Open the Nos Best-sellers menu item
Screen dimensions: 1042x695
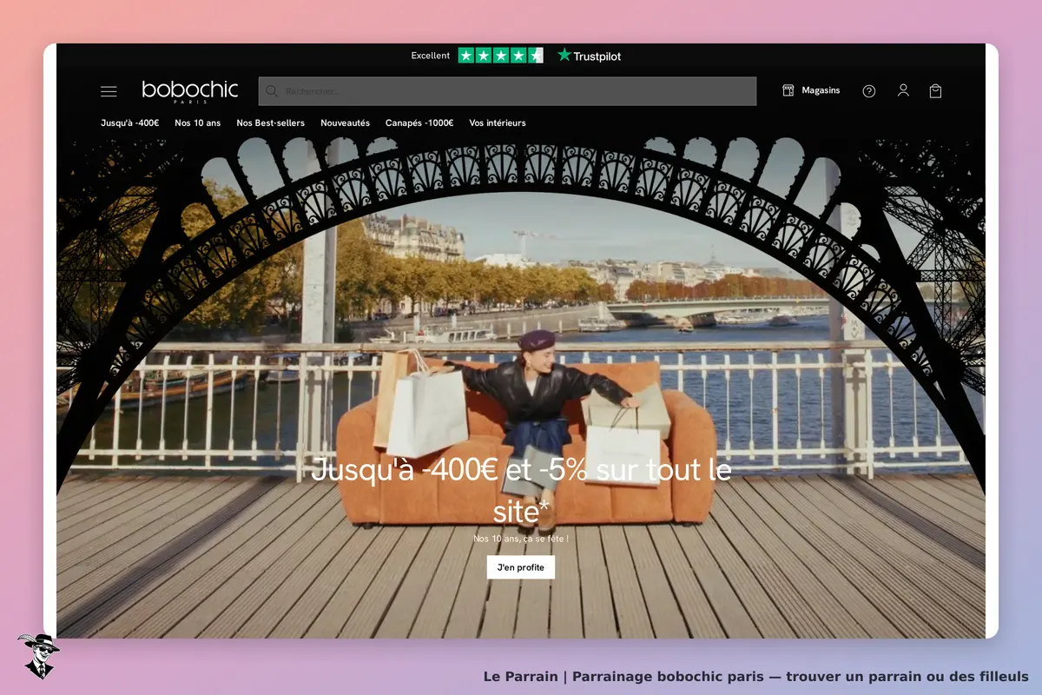(270, 122)
